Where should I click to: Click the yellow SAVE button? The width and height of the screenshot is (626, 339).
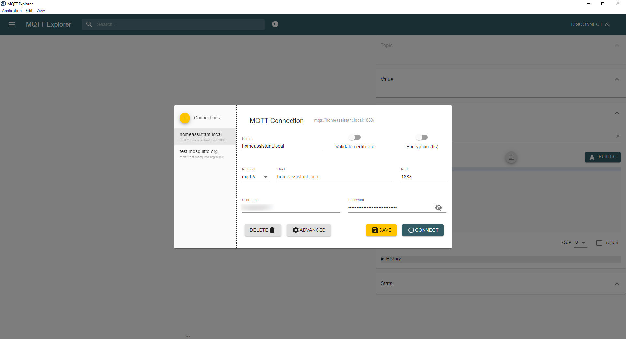(x=381, y=230)
